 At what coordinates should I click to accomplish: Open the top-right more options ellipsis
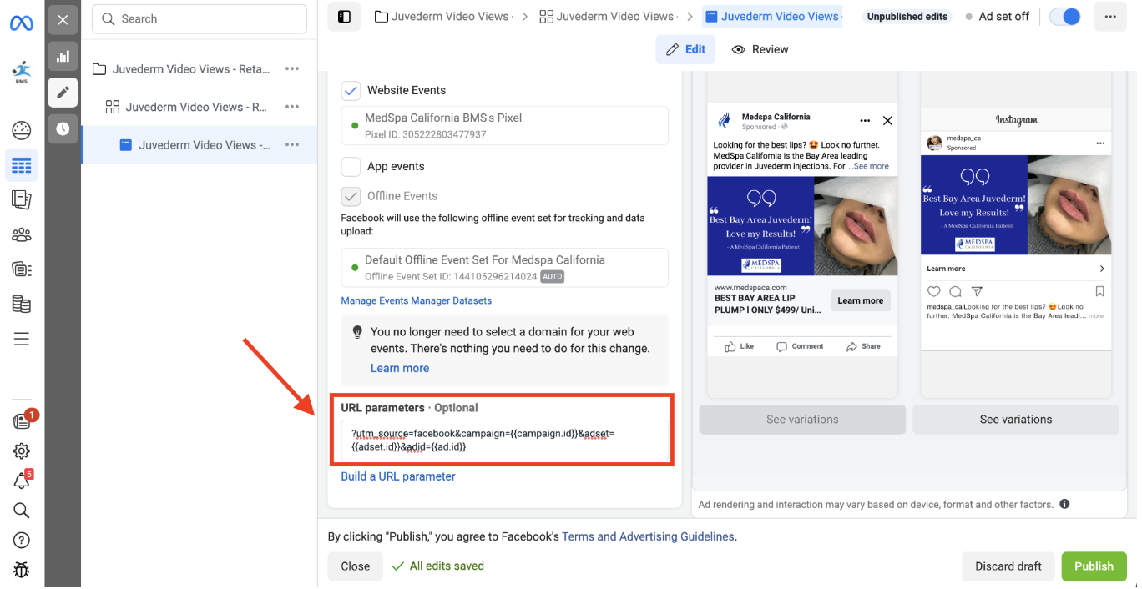(1110, 17)
